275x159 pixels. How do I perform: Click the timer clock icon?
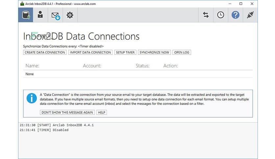pos(221,15)
